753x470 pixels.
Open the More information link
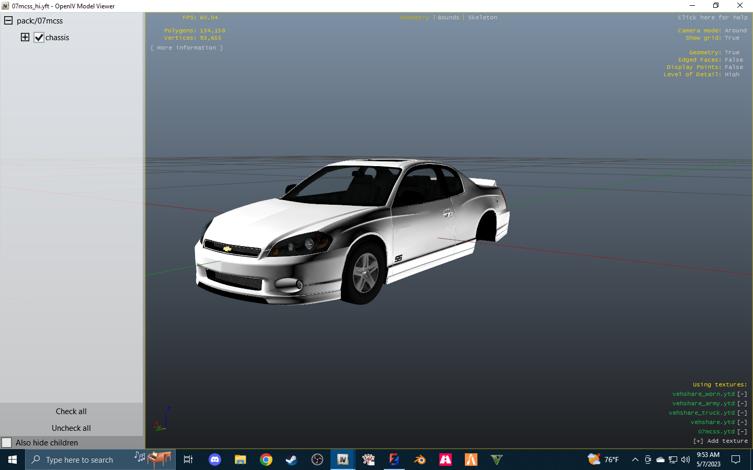pyautogui.click(x=187, y=48)
